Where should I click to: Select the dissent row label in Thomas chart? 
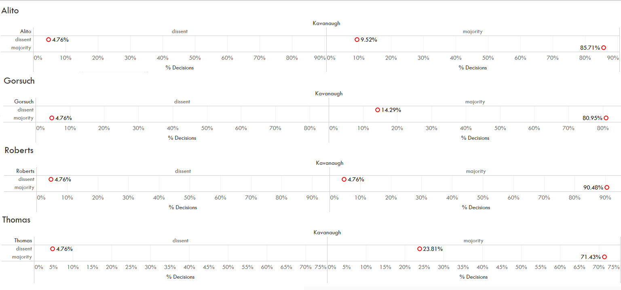24,249
